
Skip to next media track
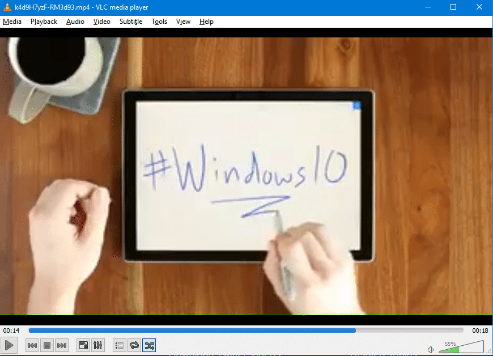point(62,345)
